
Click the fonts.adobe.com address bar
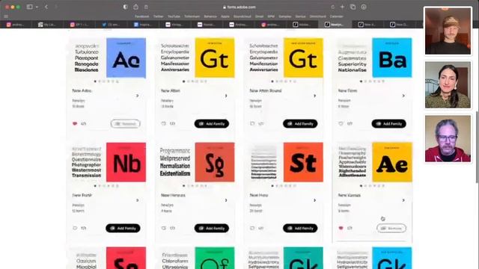239,7
